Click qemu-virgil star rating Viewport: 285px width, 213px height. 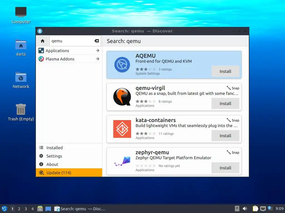(146, 102)
